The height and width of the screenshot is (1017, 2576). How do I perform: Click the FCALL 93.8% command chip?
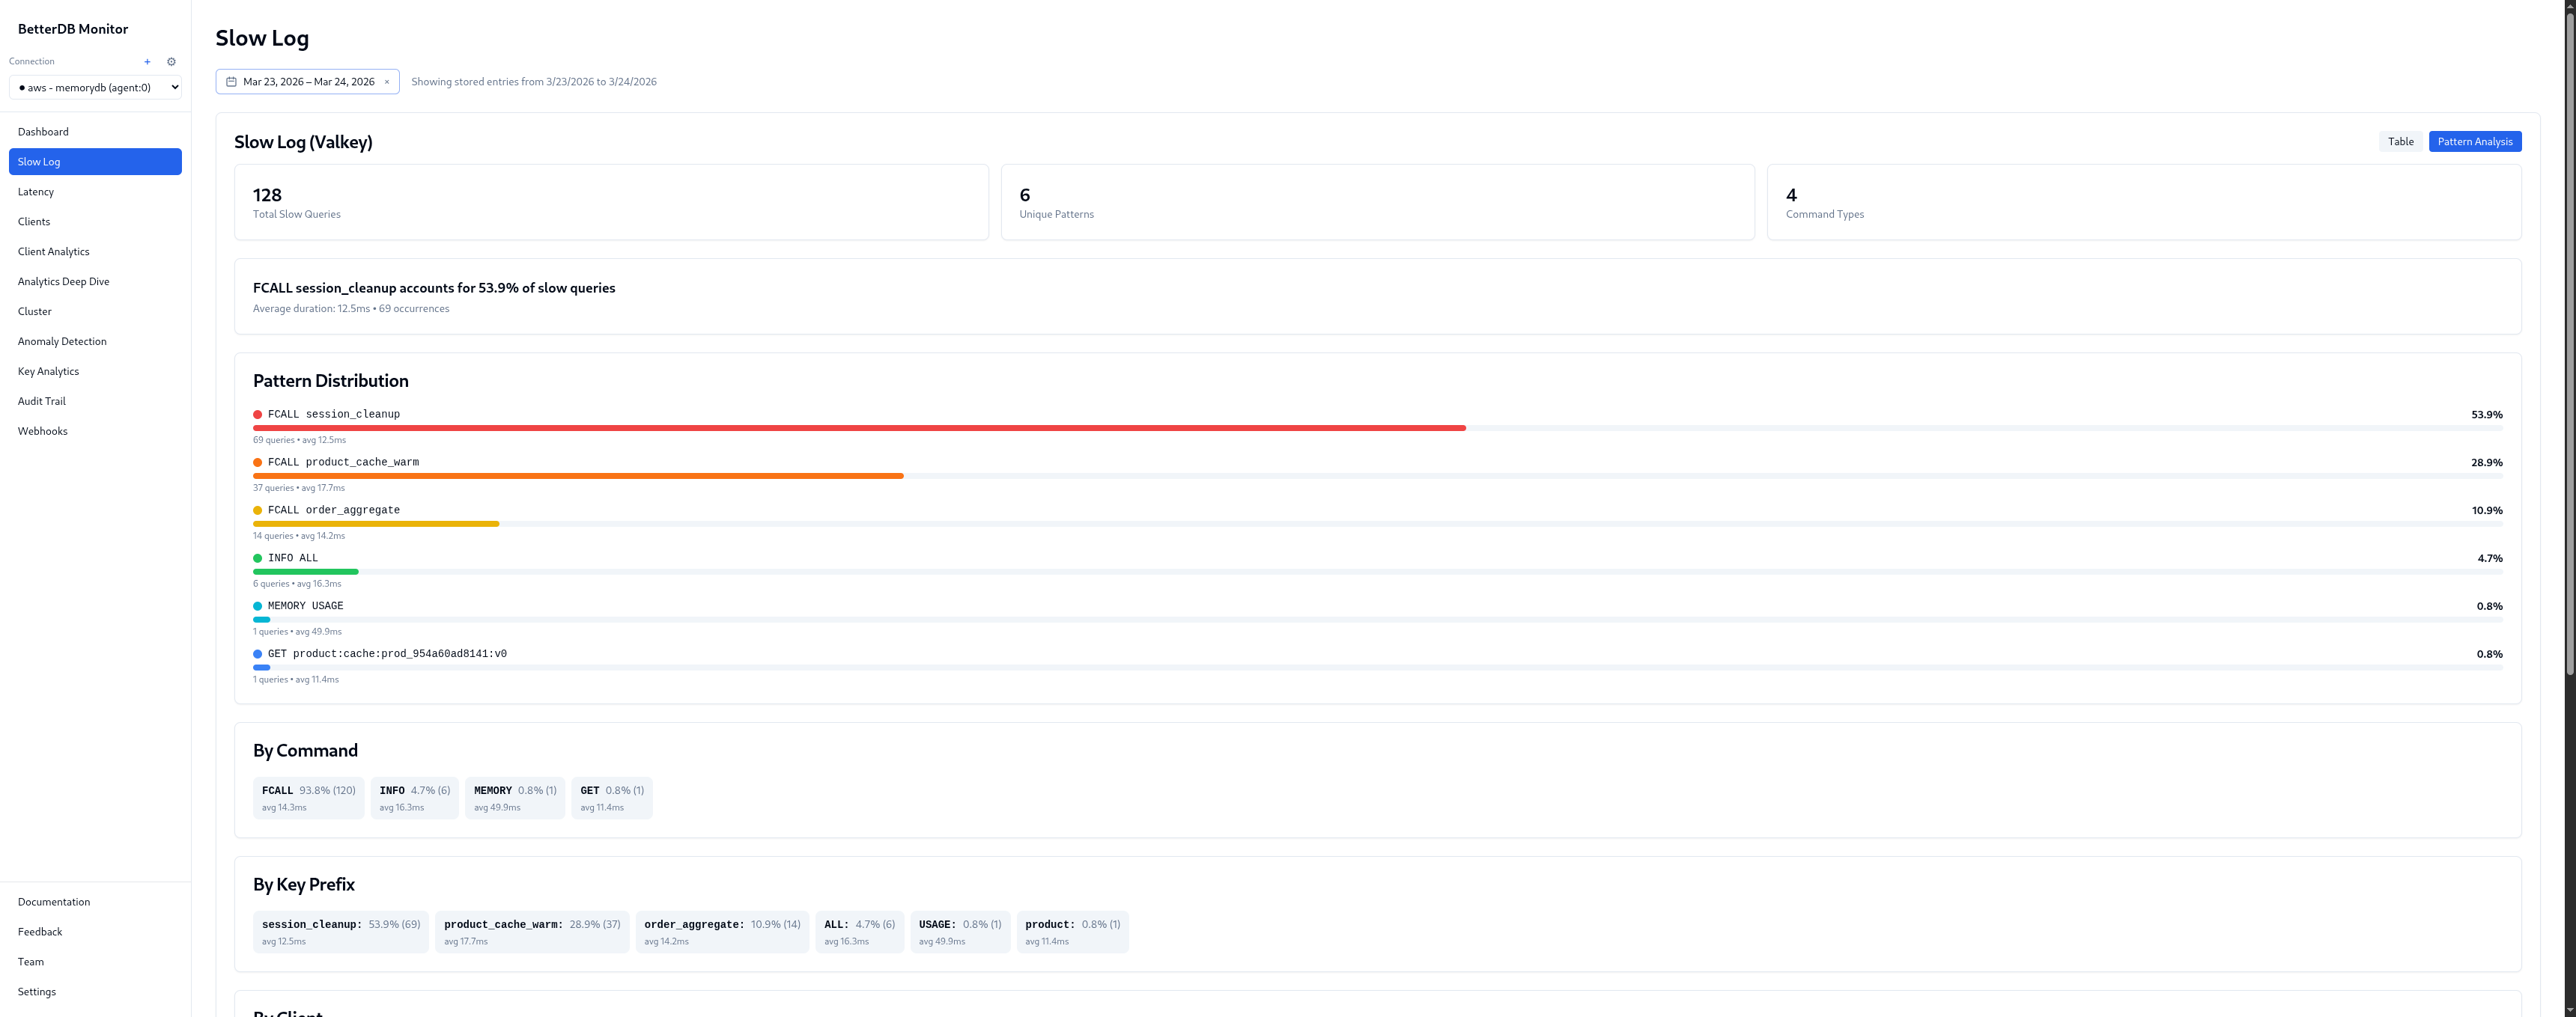pyautogui.click(x=308, y=798)
